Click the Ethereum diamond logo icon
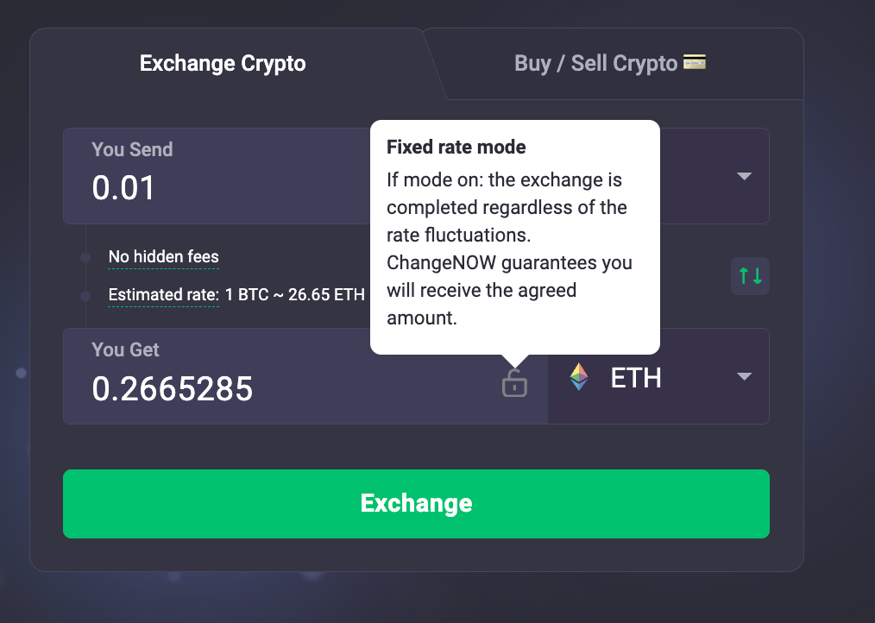The image size is (875, 623). pyautogui.click(x=579, y=377)
